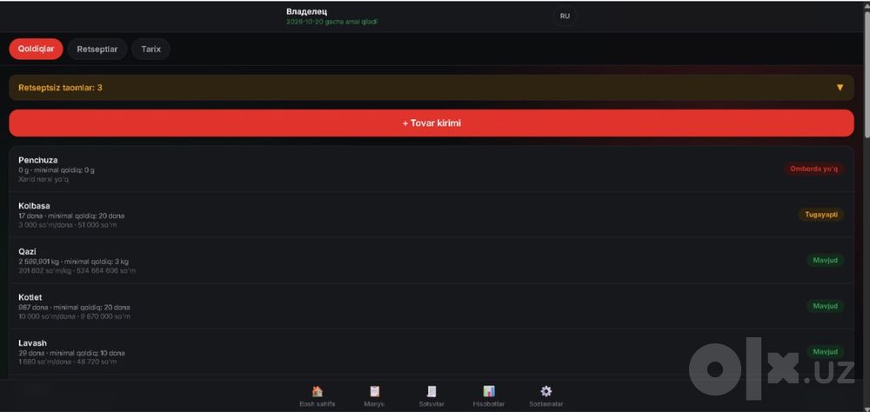This screenshot has height=412, width=870.
Task: Open Hisobotlar chart icon
Action: (x=489, y=391)
